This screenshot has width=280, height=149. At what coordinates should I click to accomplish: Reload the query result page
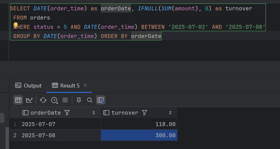(x=43, y=100)
